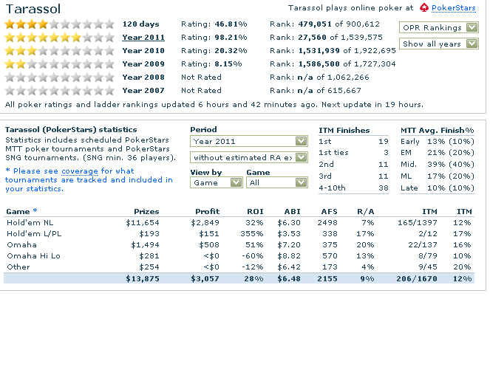This screenshot has width=490, height=378.
Task: Click the empty star rating for Year 2008
Action: pyautogui.click(x=59, y=77)
